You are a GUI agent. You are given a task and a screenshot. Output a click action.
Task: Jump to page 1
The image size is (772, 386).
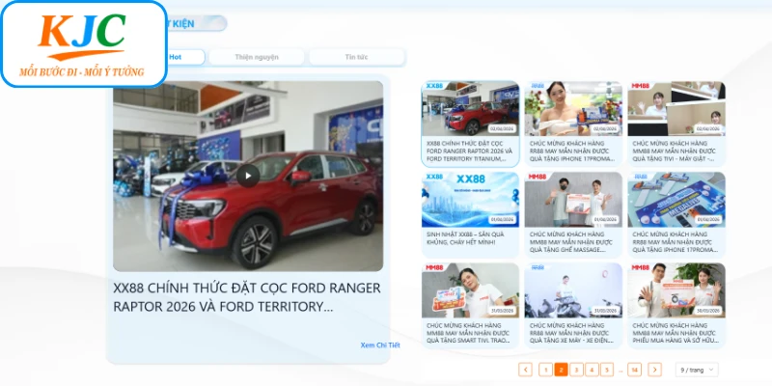pos(545,370)
